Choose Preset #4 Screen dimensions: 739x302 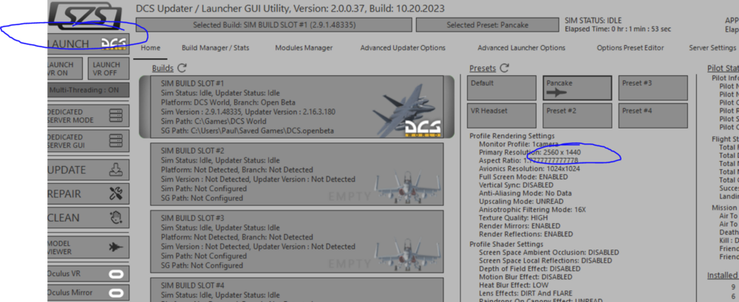[x=653, y=115]
